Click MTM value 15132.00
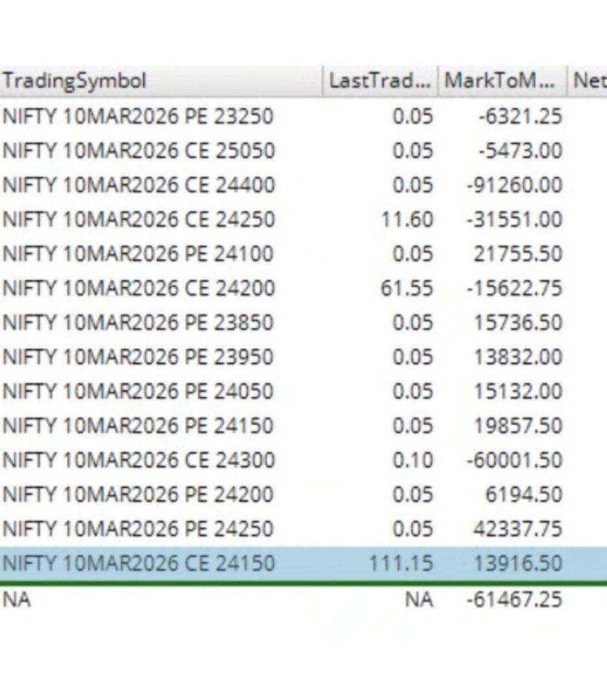Viewport: 607px width, 696px height. (518, 391)
